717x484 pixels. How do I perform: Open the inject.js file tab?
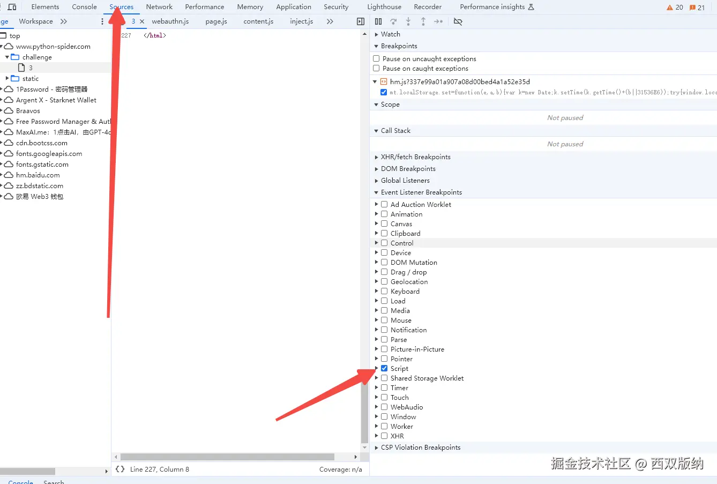coord(301,21)
